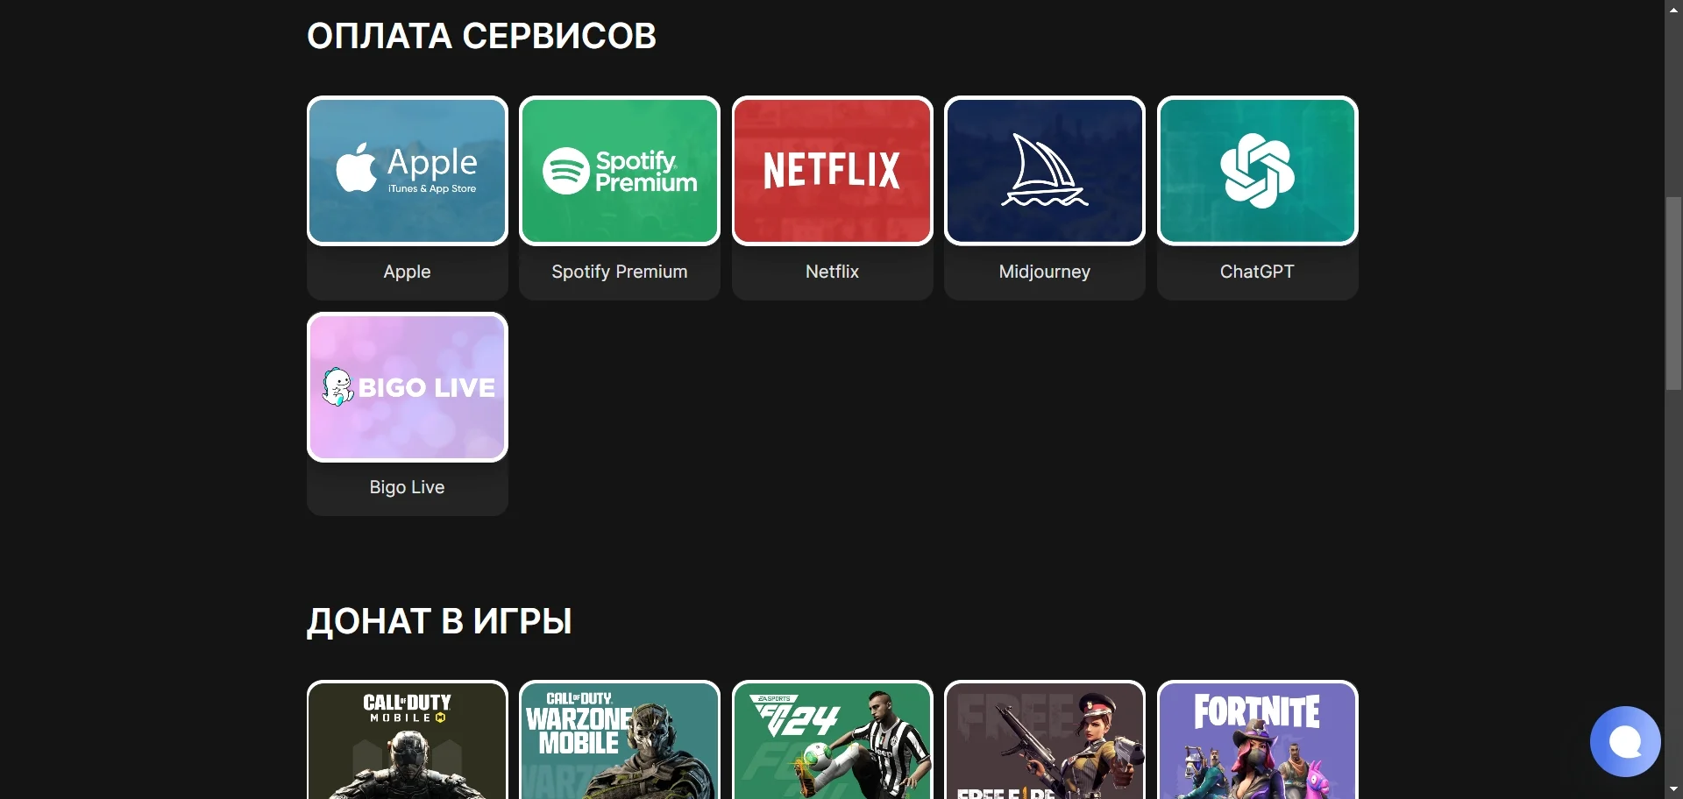Click the Spotify Premium text label
The width and height of the screenshot is (1683, 799).
coord(620,272)
